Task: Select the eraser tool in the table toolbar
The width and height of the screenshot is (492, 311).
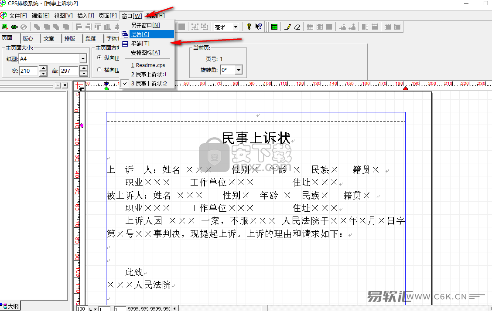Action: click(297, 27)
